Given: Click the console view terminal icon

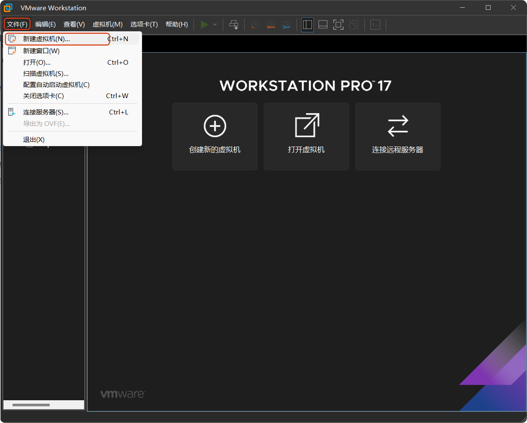Looking at the screenshot, I should tap(375, 25).
